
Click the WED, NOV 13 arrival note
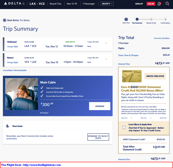pos(70,42)
